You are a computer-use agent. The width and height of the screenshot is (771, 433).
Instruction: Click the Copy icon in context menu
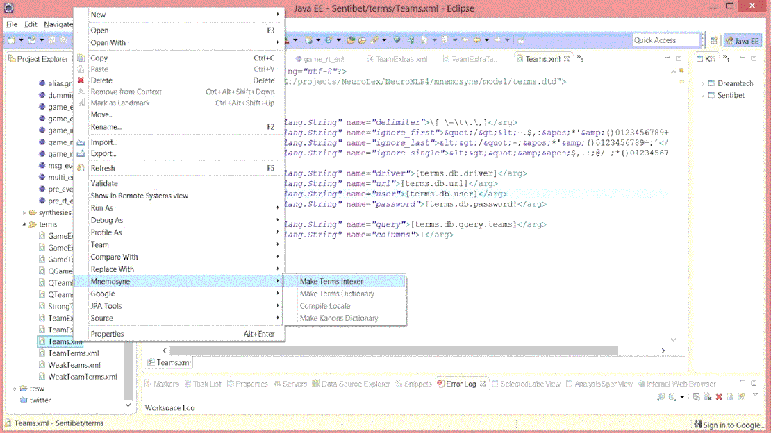pyautogui.click(x=81, y=58)
